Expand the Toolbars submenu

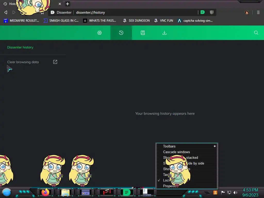tap(187, 146)
